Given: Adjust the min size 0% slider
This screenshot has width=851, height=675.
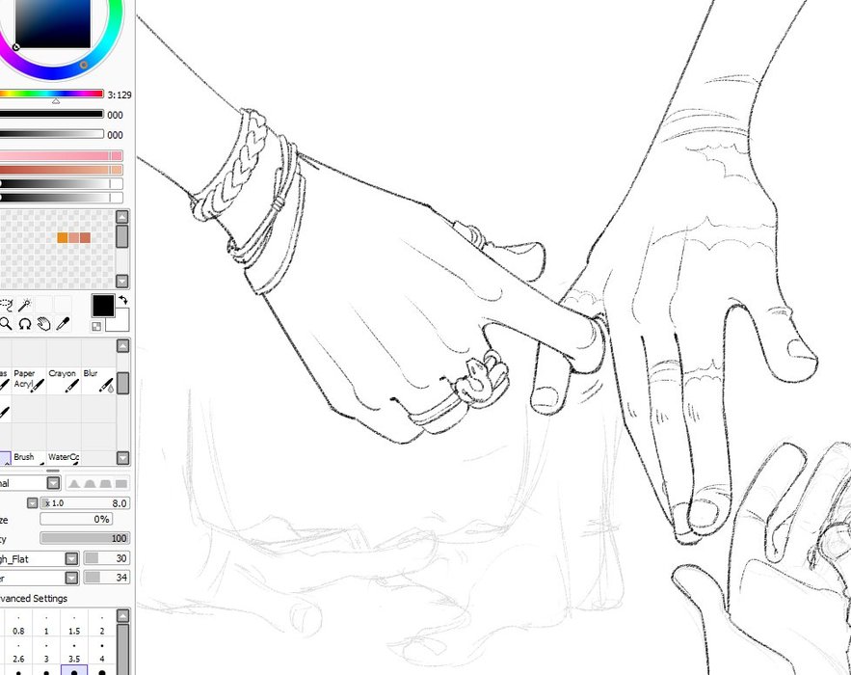Looking at the screenshot, I should click(x=76, y=519).
